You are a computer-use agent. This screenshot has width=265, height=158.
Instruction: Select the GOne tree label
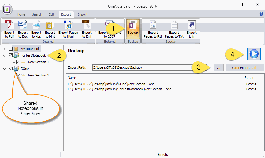pyautogui.click(x=25, y=69)
